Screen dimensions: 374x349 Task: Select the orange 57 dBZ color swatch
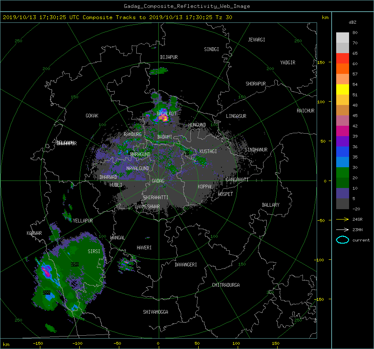pyautogui.click(x=342, y=69)
